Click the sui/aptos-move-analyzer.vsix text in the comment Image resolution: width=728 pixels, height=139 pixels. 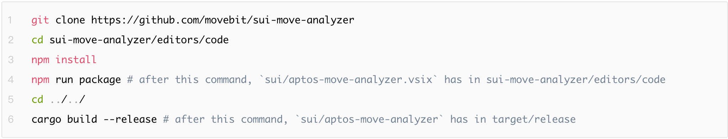pos(348,80)
